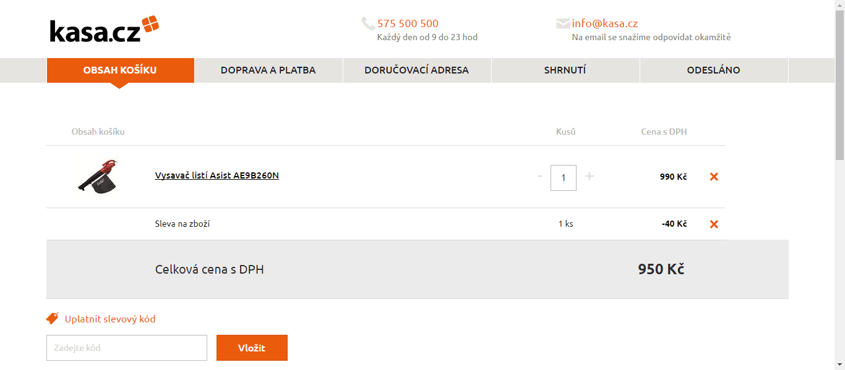Remove Vysavač listí item with X icon

pyautogui.click(x=714, y=177)
